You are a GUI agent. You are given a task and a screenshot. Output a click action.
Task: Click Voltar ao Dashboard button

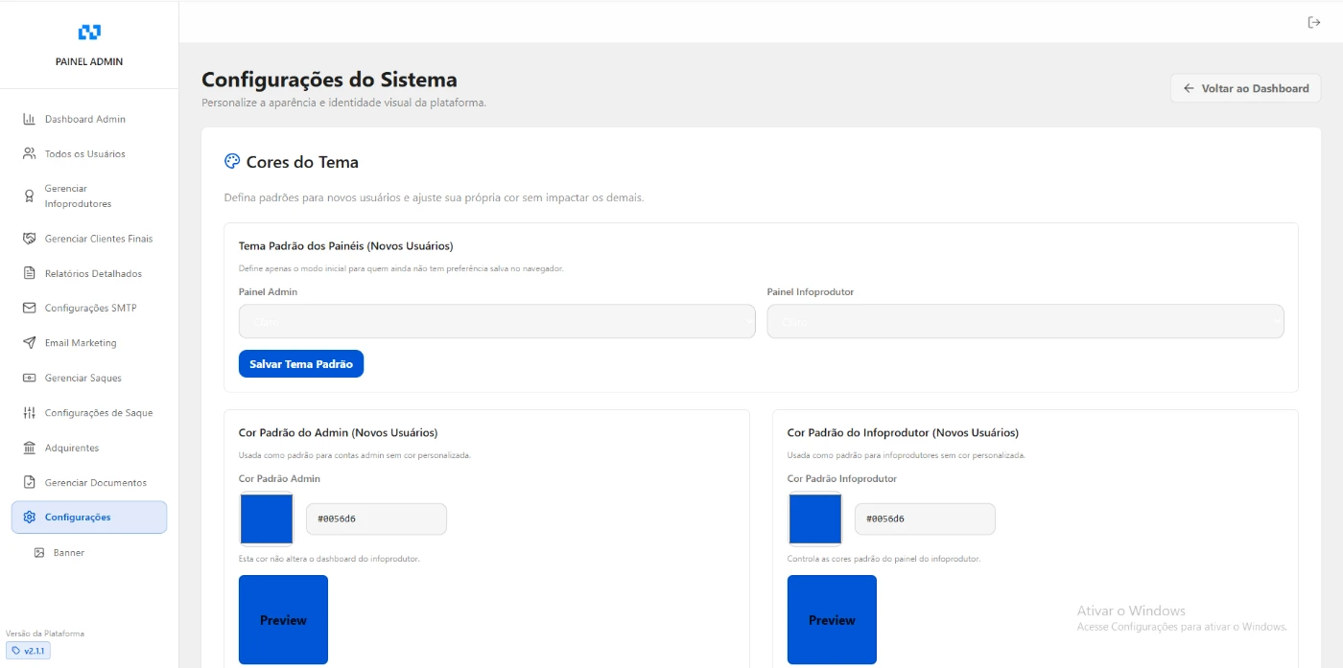pyautogui.click(x=1245, y=88)
